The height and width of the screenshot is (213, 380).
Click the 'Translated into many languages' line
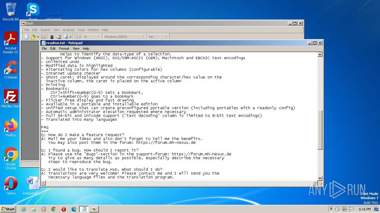pos(79,120)
